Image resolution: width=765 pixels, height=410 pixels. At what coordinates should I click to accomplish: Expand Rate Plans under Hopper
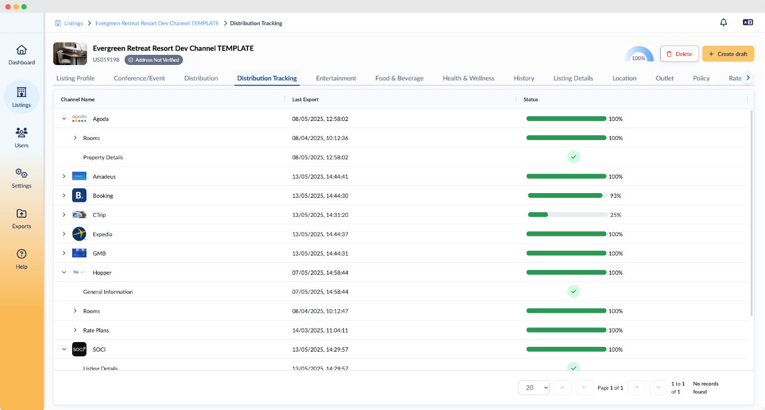(x=75, y=330)
